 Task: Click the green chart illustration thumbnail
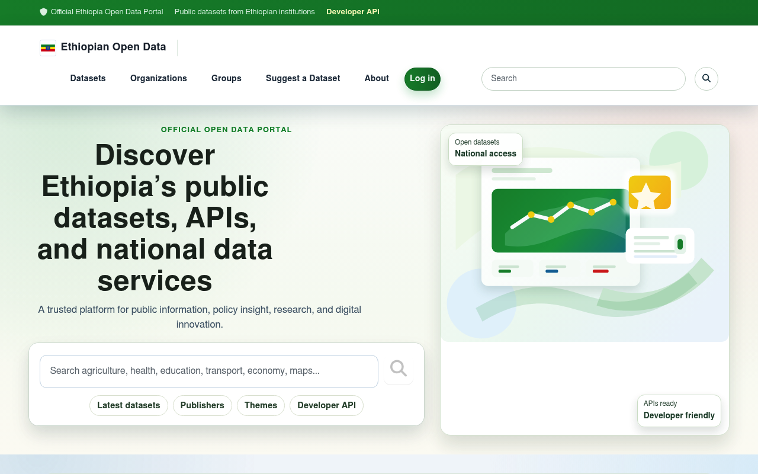560,221
